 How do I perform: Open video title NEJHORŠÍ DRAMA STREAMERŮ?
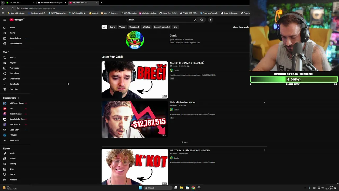point(187,63)
